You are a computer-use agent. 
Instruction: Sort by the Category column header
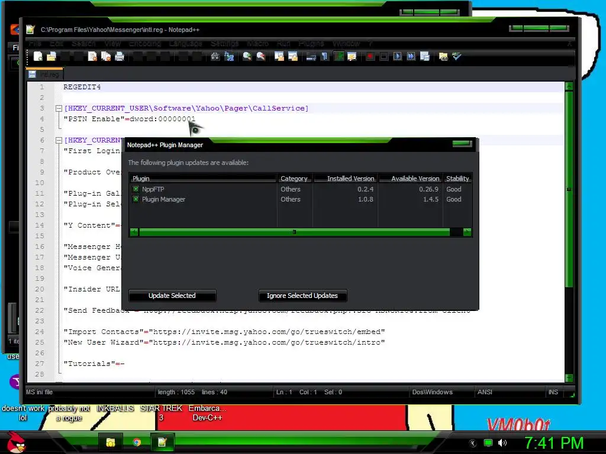click(295, 179)
